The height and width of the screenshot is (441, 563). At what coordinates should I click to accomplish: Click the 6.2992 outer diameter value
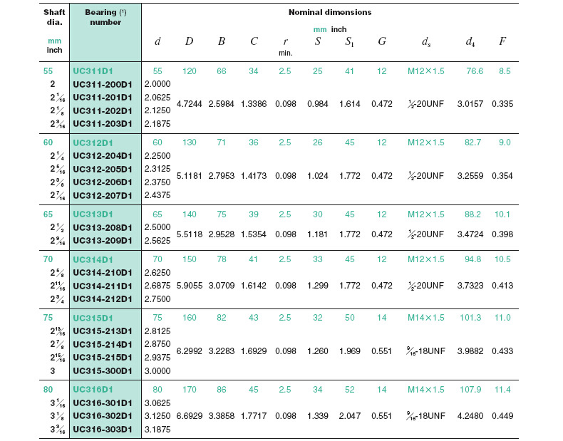[189, 351]
